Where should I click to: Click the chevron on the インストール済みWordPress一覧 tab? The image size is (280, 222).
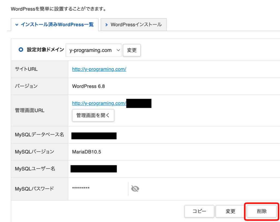[x=17, y=25]
